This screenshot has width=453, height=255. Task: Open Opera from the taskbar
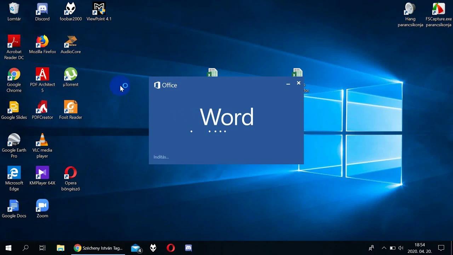pyautogui.click(x=171, y=248)
